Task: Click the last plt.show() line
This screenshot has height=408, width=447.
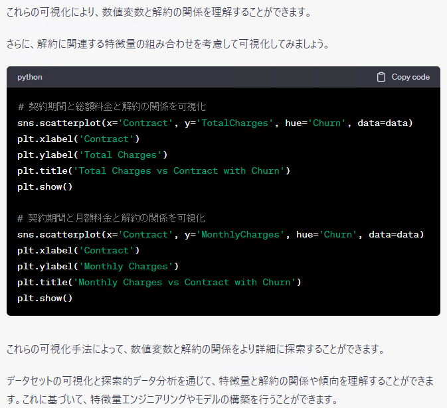Action: pyautogui.click(x=45, y=298)
